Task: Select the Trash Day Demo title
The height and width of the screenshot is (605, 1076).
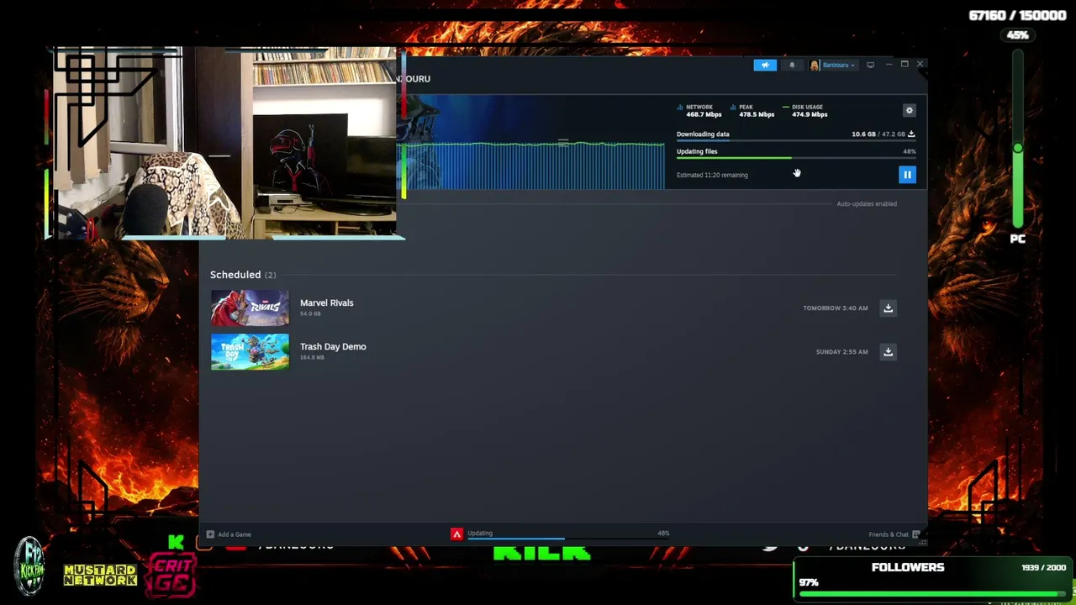Action: 333,346
